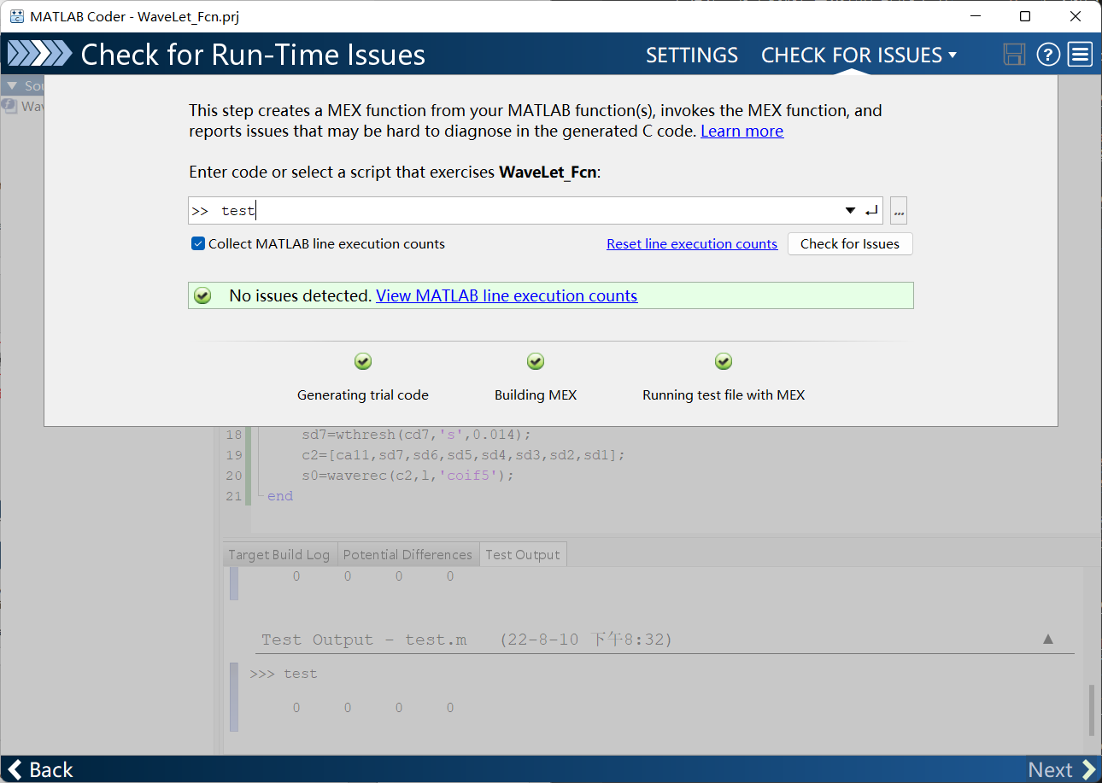Click the 'Generating trial code' label
The image size is (1102, 783).
point(363,395)
